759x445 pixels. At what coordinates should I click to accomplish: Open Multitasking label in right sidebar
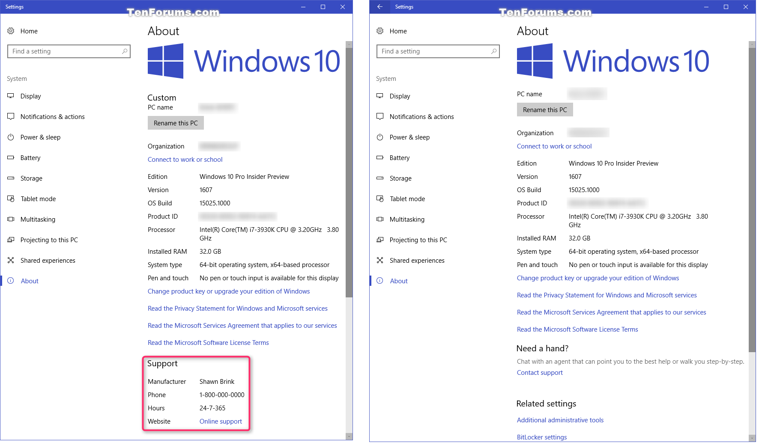click(407, 220)
